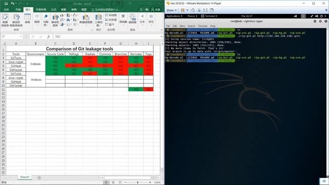Screen dimensions: 329x185
Task: Insert a pie chart from chart gallery
Action: click(62, 24)
